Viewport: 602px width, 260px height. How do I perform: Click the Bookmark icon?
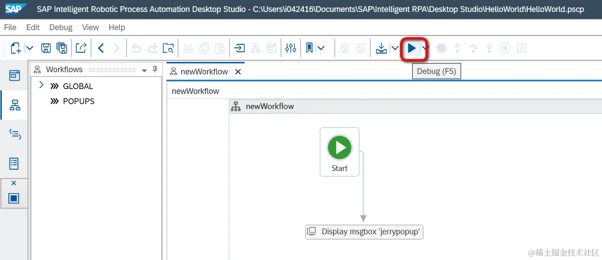point(310,48)
